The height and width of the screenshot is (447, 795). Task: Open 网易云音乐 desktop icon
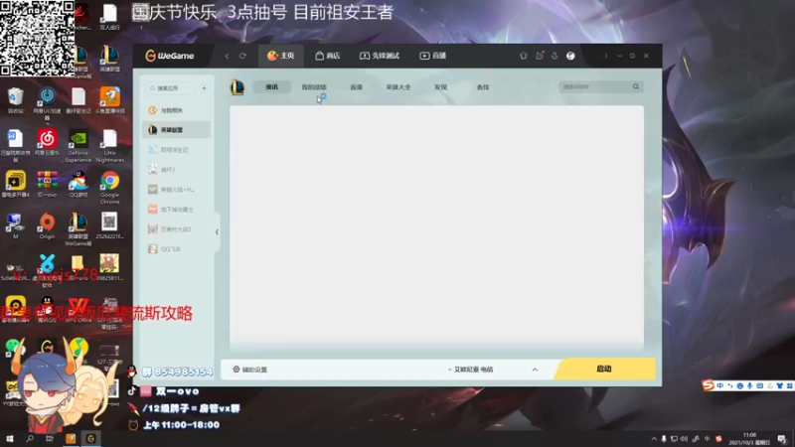click(x=47, y=142)
